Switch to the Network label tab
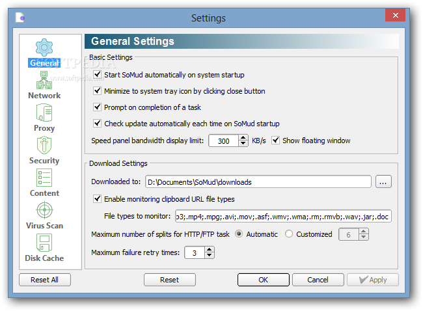This screenshot has height=311, width=423. pyautogui.click(x=44, y=96)
